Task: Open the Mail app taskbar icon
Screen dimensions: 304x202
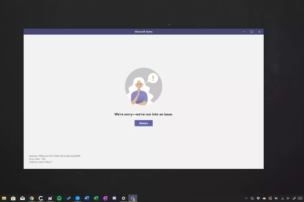Action: [22, 198]
